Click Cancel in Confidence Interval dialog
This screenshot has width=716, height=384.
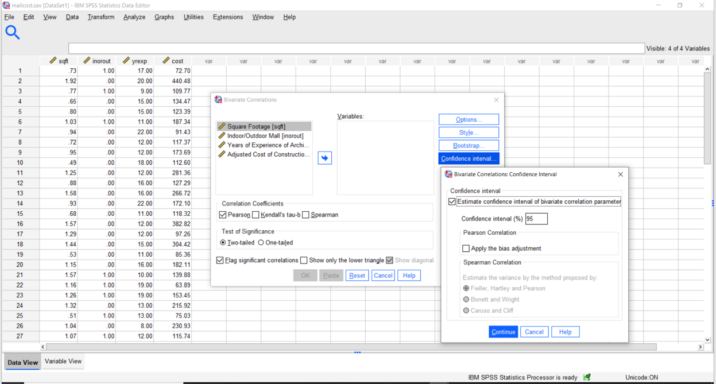point(534,332)
